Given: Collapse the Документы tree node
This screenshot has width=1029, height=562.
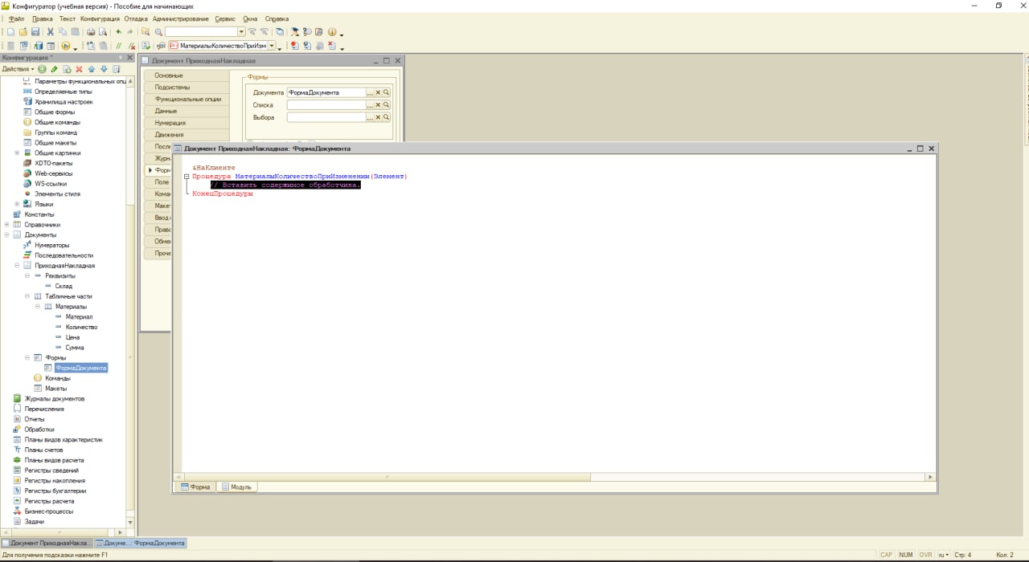Looking at the screenshot, I should (6, 235).
